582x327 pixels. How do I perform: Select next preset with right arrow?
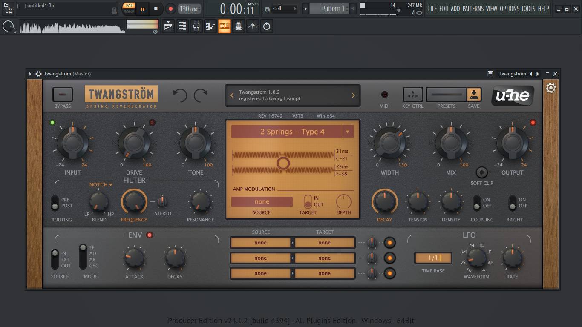(x=353, y=95)
